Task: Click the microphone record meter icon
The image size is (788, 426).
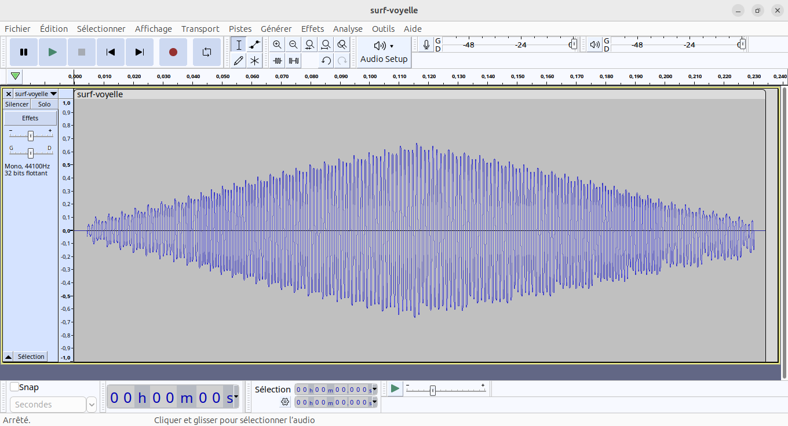Action: click(426, 45)
